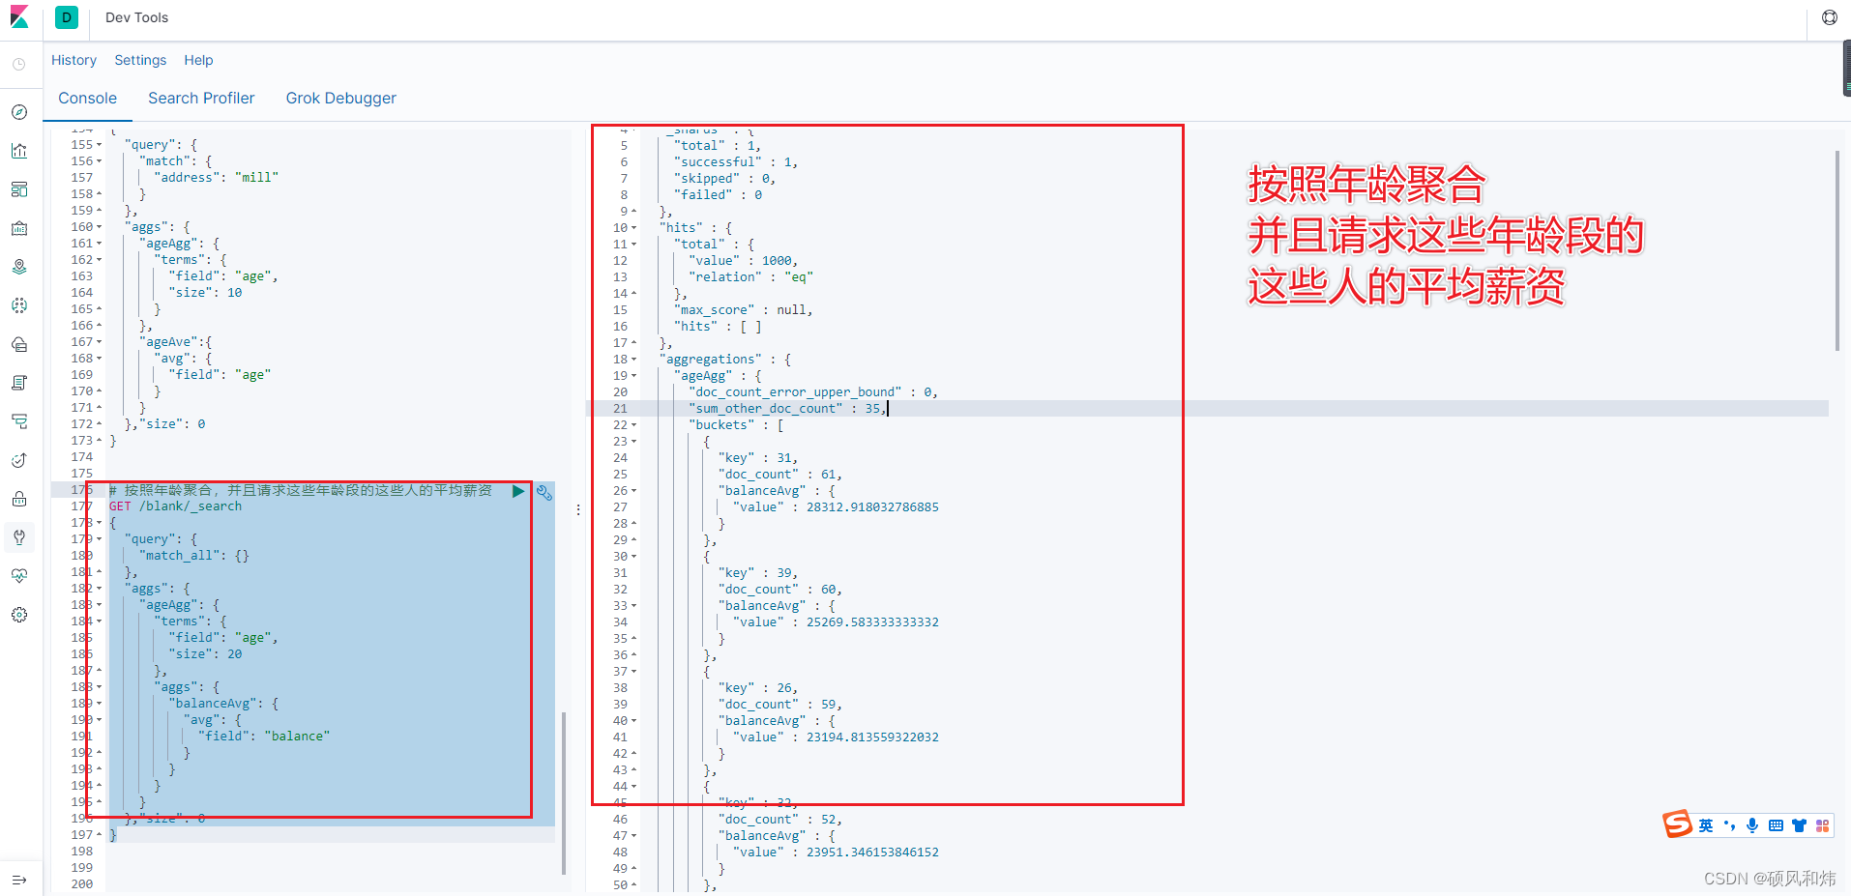The width and height of the screenshot is (1851, 896).
Task: Open request options wrench icon
Action: point(544,492)
